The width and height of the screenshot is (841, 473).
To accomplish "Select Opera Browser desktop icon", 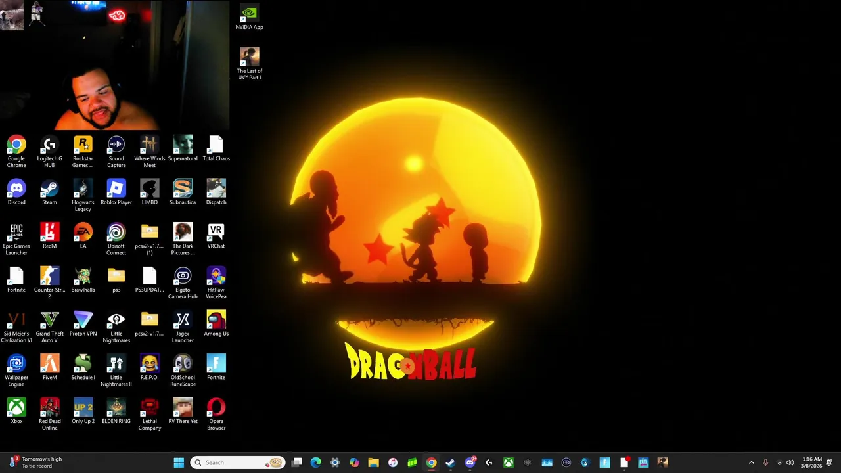I will (216, 415).
